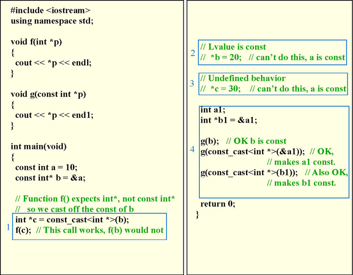353x275 pixels.
Task: Click the commented '*b = 20;' statement
Action: click(226, 57)
